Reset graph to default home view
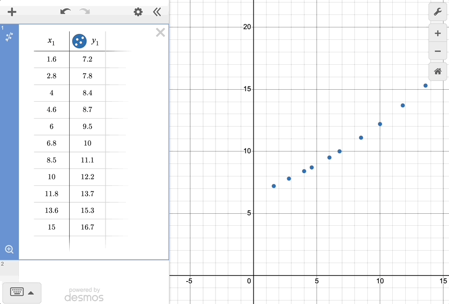The image size is (449, 304). click(x=438, y=71)
